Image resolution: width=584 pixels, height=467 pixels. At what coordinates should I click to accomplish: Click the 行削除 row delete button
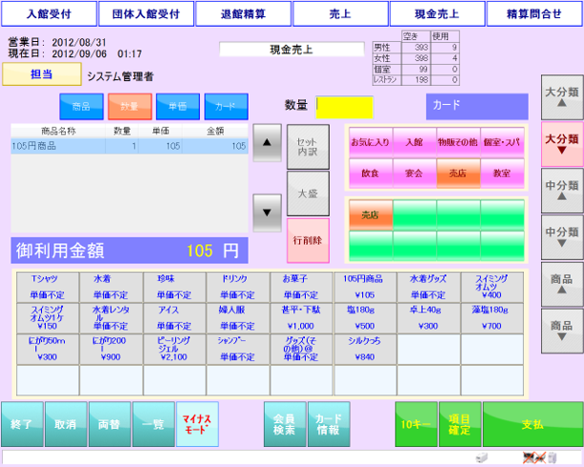[307, 240]
